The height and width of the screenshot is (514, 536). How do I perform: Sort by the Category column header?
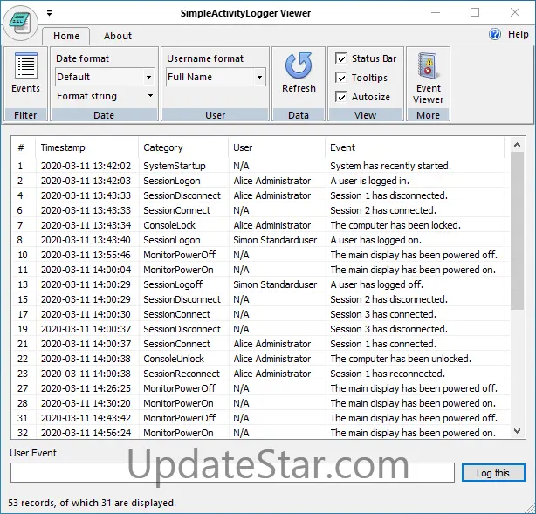point(183,147)
